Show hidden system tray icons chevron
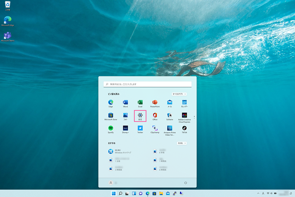This screenshot has width=295, height=197. click(258, 193)
